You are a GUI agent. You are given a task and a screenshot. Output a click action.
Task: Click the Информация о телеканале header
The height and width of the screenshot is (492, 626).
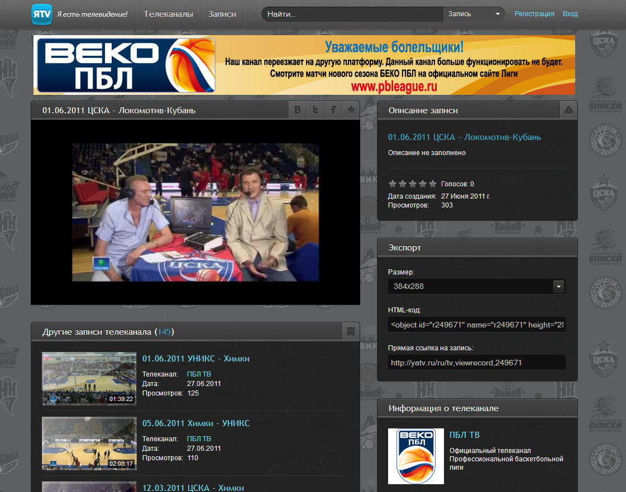[x=477, y=408]
